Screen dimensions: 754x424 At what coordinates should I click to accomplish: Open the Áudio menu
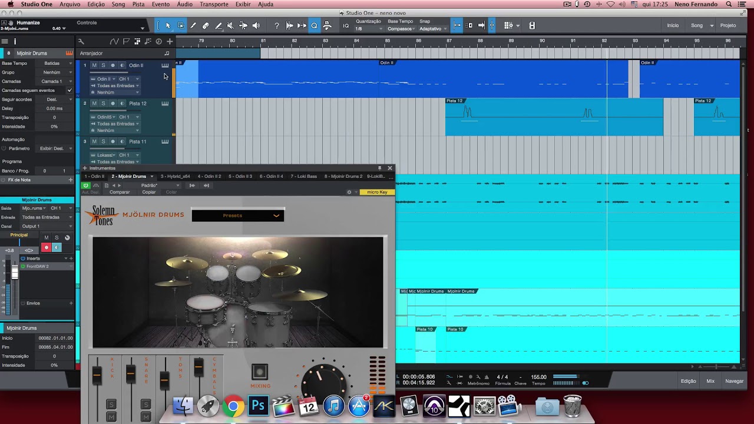[184, 4]
